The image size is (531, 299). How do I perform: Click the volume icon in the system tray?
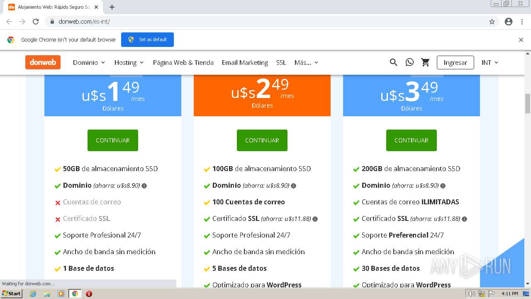[471, 294]
